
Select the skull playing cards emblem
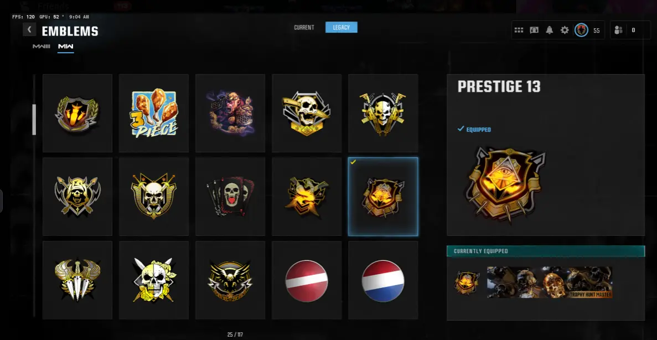tap(230, 197)
